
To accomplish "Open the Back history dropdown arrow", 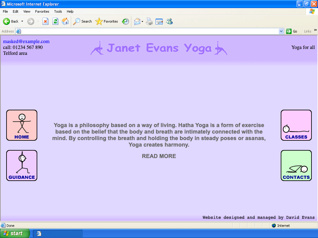I will (x=22, y=21).
